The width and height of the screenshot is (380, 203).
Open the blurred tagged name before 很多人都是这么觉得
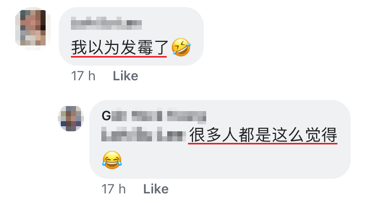click(143, 135)
